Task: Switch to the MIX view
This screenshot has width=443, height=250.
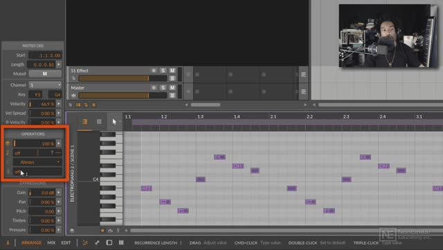Action: click(51, 242)
